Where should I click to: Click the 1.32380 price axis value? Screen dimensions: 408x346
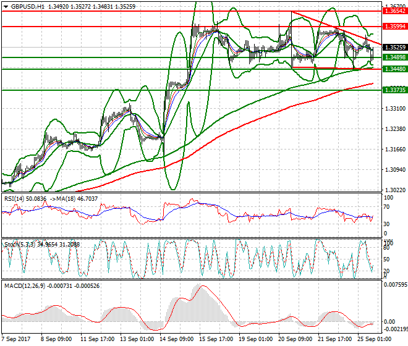395,129
